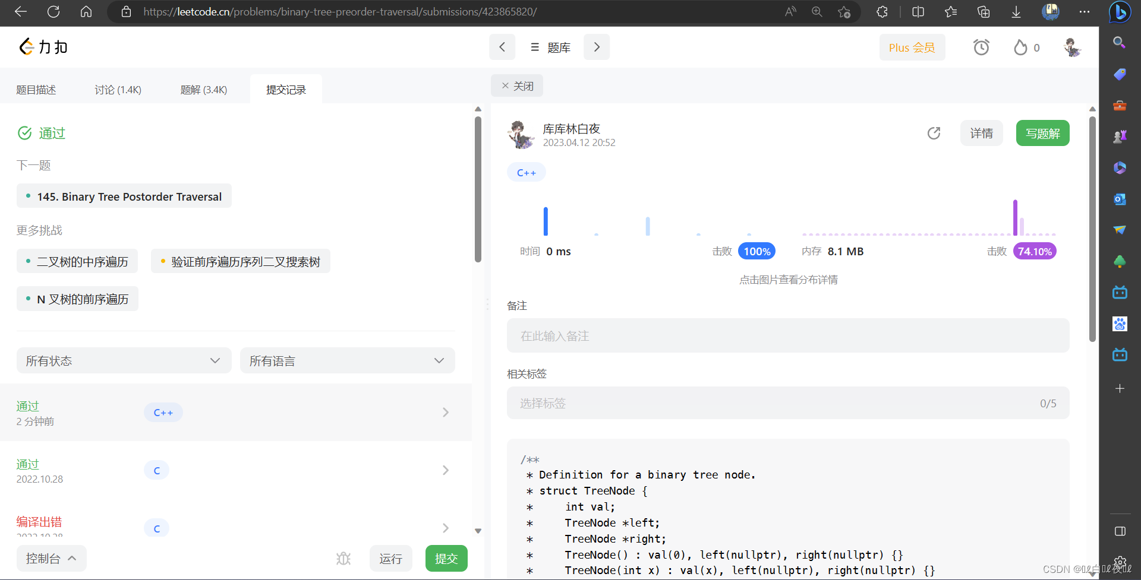The height and width of the screenshot is (580, 1141).
Task: Submit code with 提交 button
Action: (446, 559)
